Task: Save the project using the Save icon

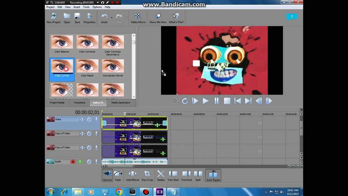Action: point(77,18)
